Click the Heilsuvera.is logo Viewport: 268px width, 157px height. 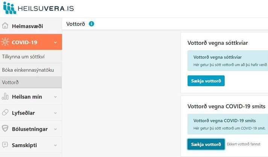pyautogui.click(x=38, y=8)
